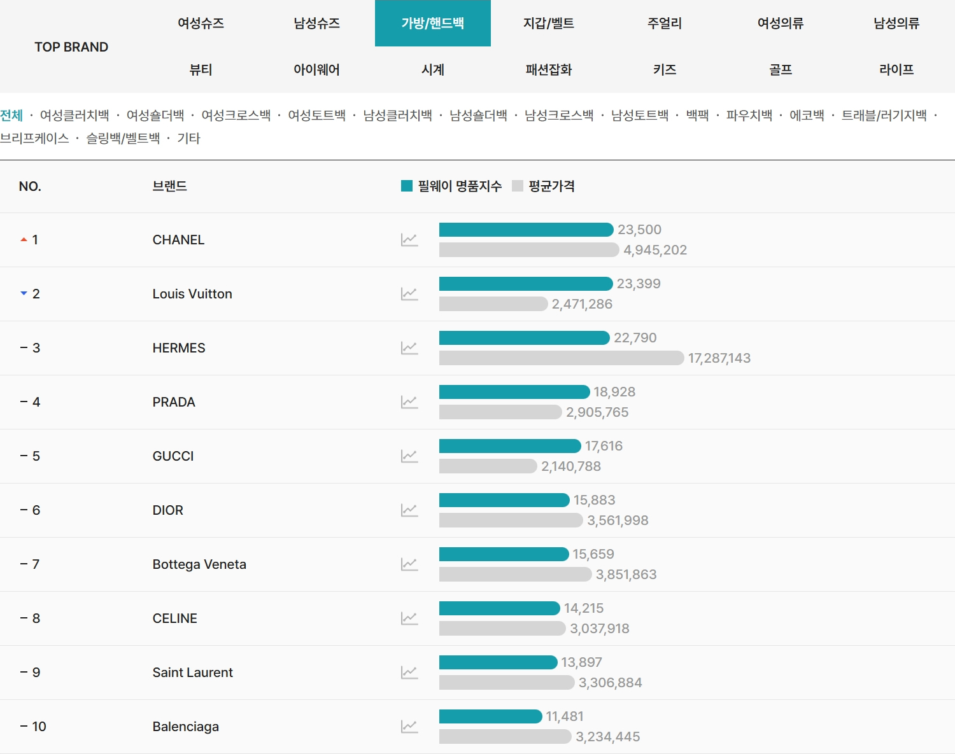Click the blue rank-down arrow beside Louis Vuitton
The width and height of the screenshot is (955, 754).
pyautogui.click(x=24, y=293)
